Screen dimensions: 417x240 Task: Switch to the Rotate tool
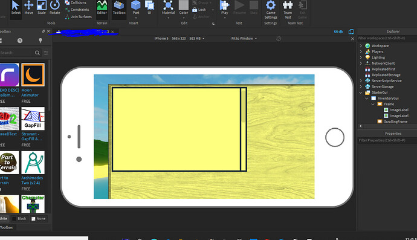point(55,7)
